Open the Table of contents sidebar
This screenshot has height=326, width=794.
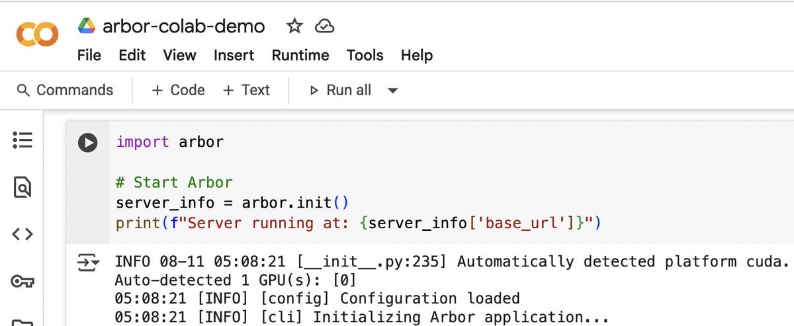point(22,141)
